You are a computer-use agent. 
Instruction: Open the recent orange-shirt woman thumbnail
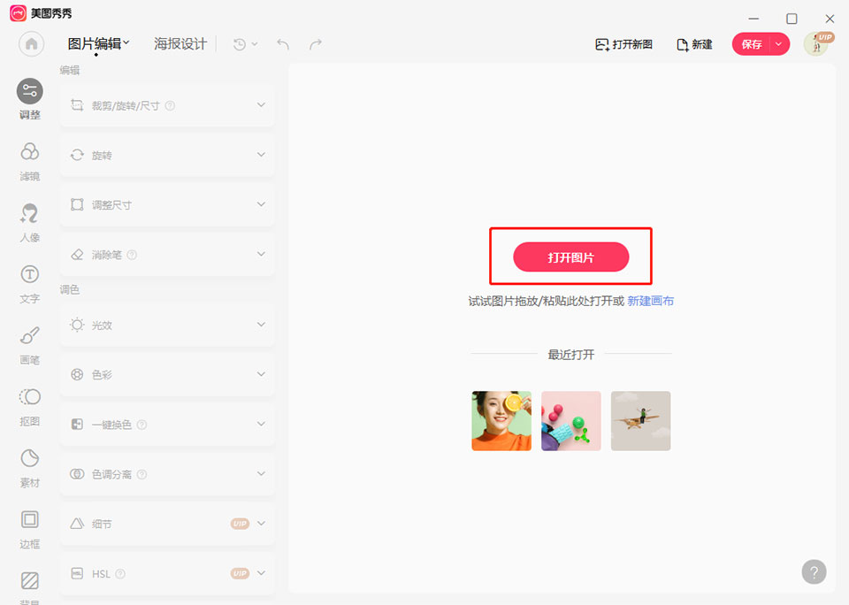tap(501, 421)
